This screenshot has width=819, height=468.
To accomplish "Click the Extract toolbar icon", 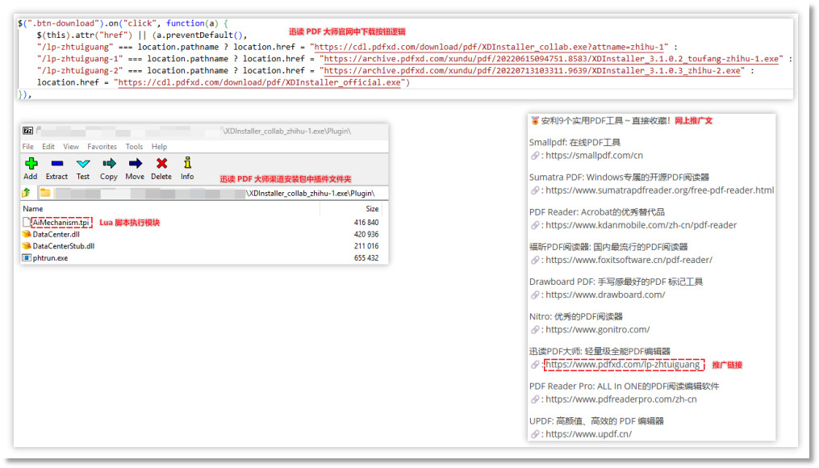I will pyautogui.click(x=56, y=164).
